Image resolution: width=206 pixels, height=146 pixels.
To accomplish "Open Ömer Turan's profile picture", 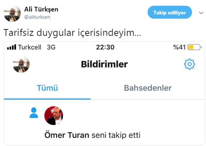I will pos(54,116).
